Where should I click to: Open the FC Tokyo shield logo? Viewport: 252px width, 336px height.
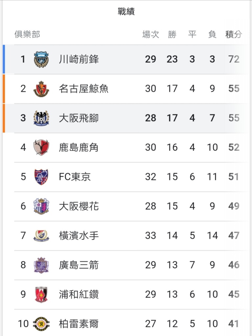41,177
